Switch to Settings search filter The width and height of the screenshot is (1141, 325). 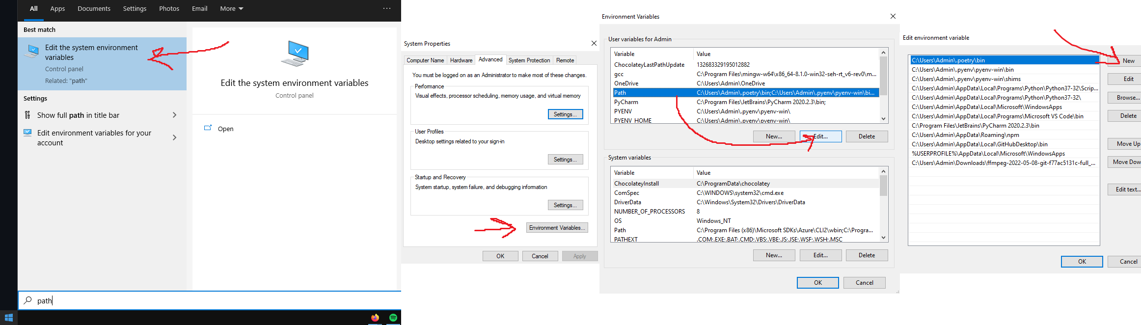pos(135,8)
